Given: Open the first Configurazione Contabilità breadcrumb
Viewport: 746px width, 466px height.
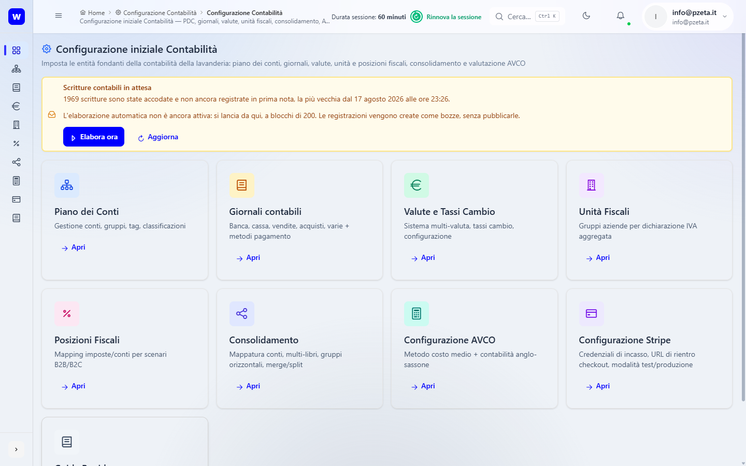Looking at the screenshot, I should coord(156,13).
